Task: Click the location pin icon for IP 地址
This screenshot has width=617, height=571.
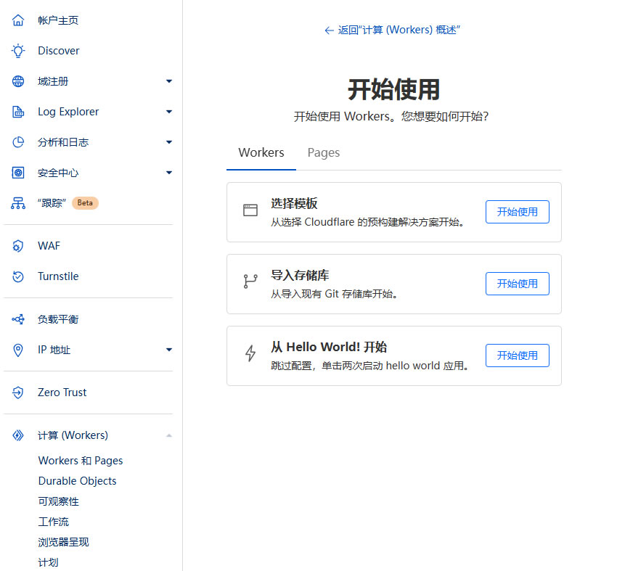Action: pos(18,350)
